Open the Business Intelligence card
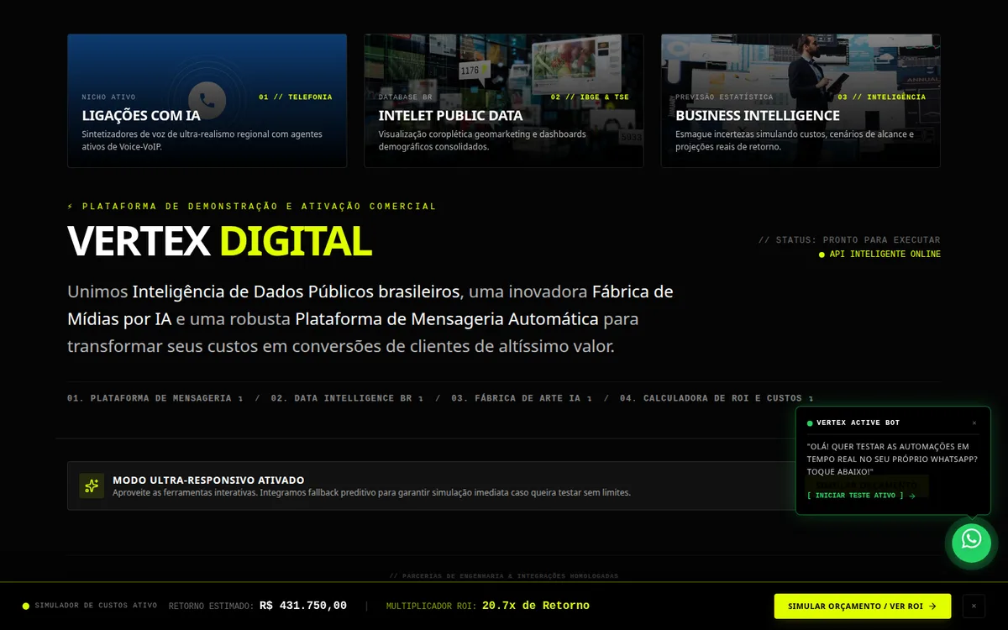 click(801, 101)
